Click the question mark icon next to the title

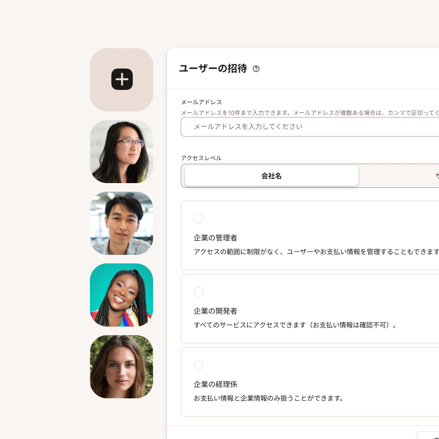click(256, 69)
